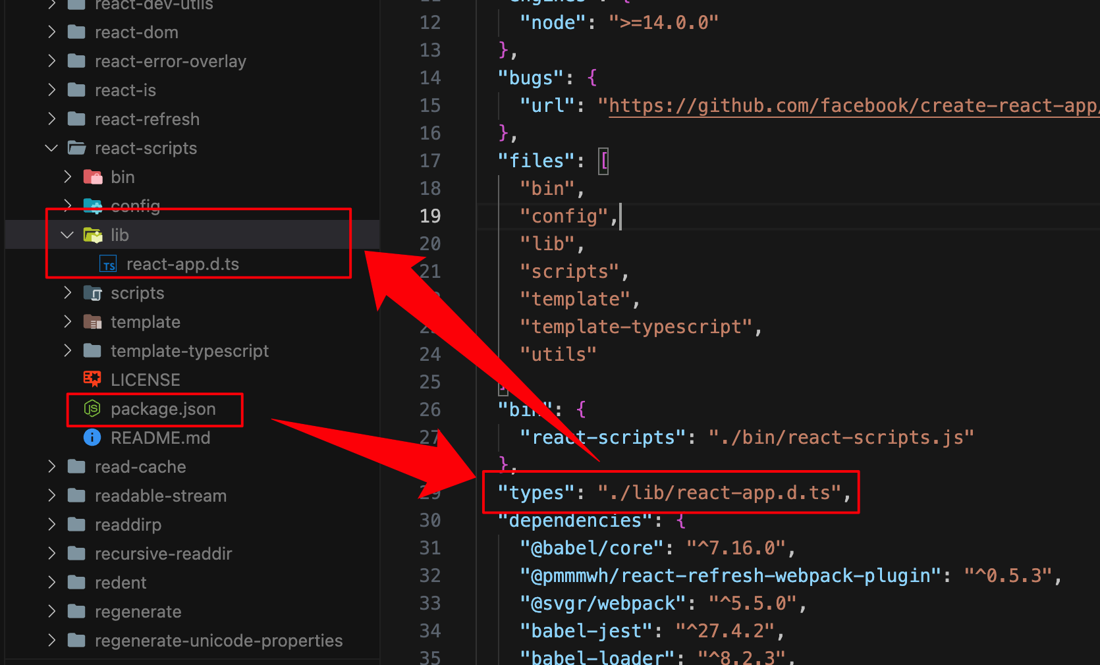Click the ">=14.0.0" node version value

(x=663, y=23)
